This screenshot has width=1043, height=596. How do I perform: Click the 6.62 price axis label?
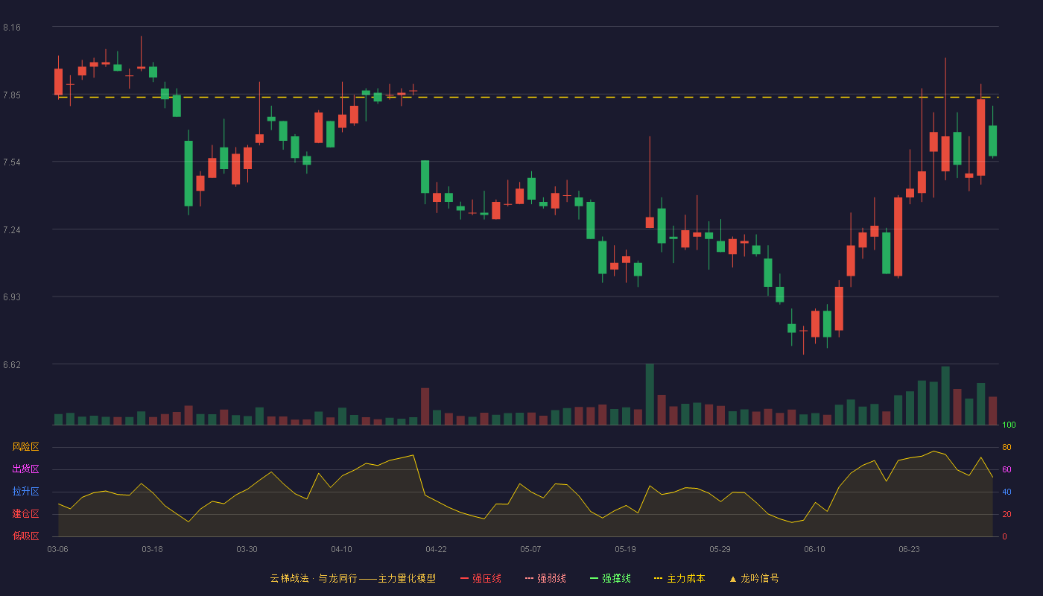(x=12, y=365)
